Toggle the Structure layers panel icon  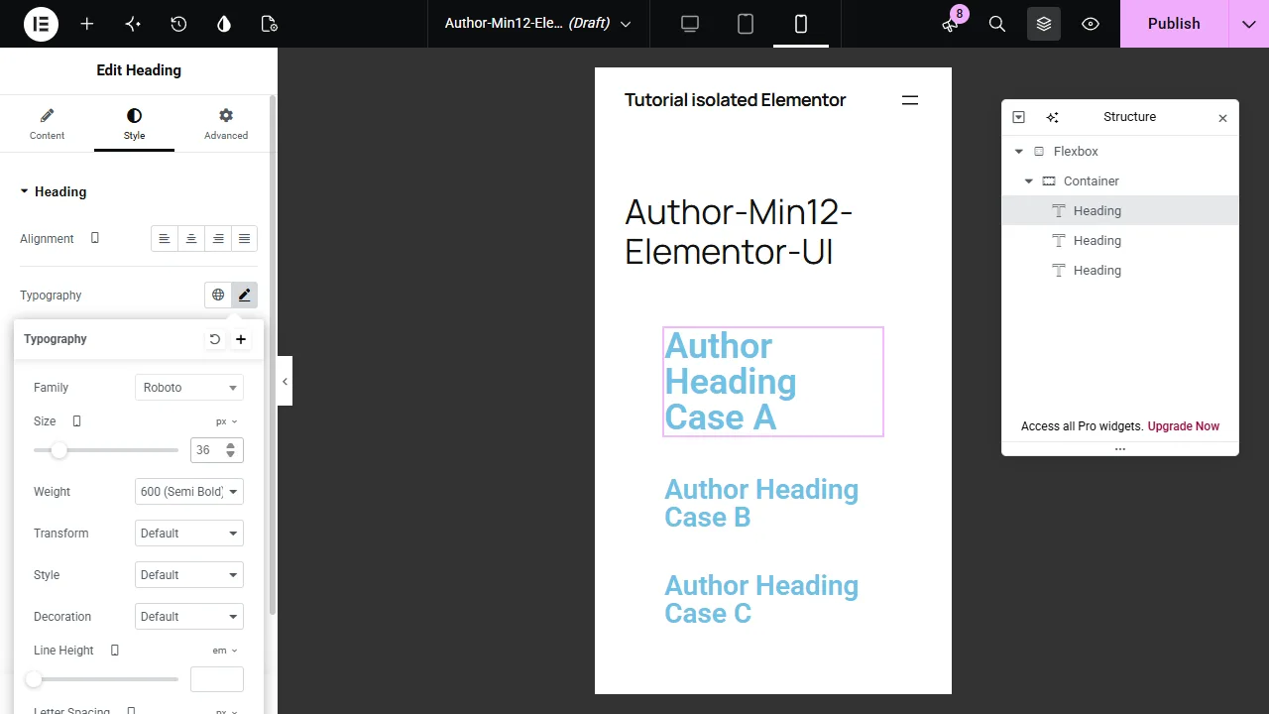[1044, 24]
